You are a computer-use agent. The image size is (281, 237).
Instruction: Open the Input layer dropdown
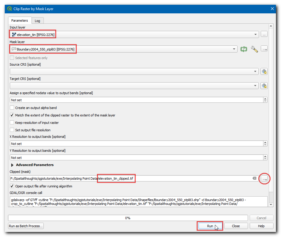[255, 34]
